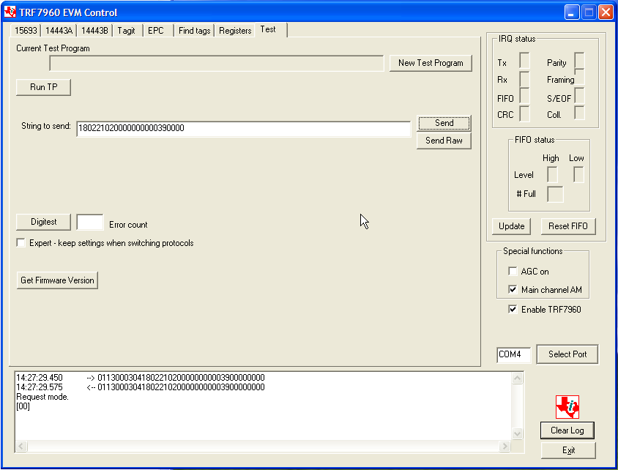Image resolution: width=618 pixels, height=470 pixels.
Task: Click the # Full FIFO field
Action: click(x=555, y=194)
